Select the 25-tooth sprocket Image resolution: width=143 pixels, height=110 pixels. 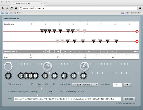tap(83, 76)
